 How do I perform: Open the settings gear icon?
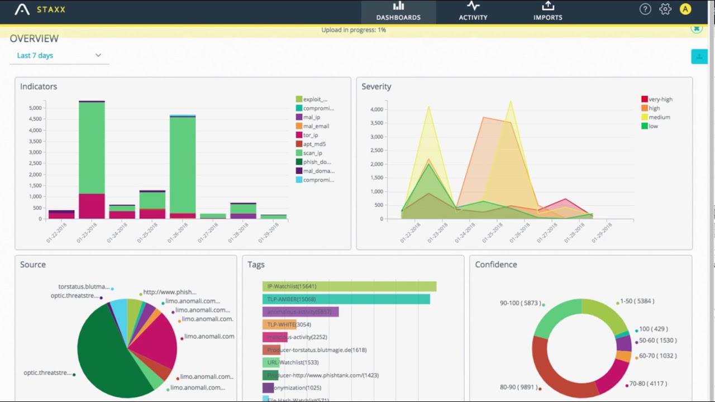point(665,9)
